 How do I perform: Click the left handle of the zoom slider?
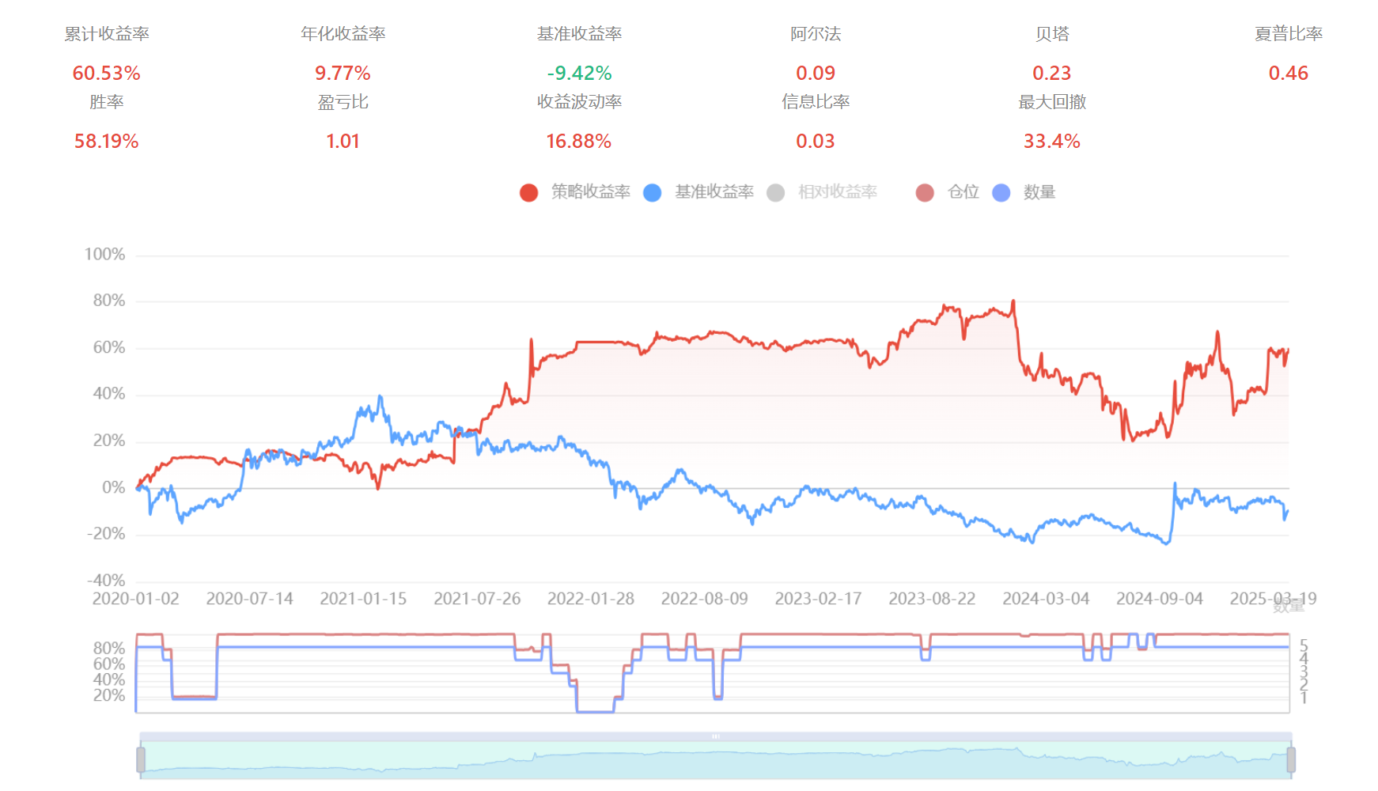[141, 759]
